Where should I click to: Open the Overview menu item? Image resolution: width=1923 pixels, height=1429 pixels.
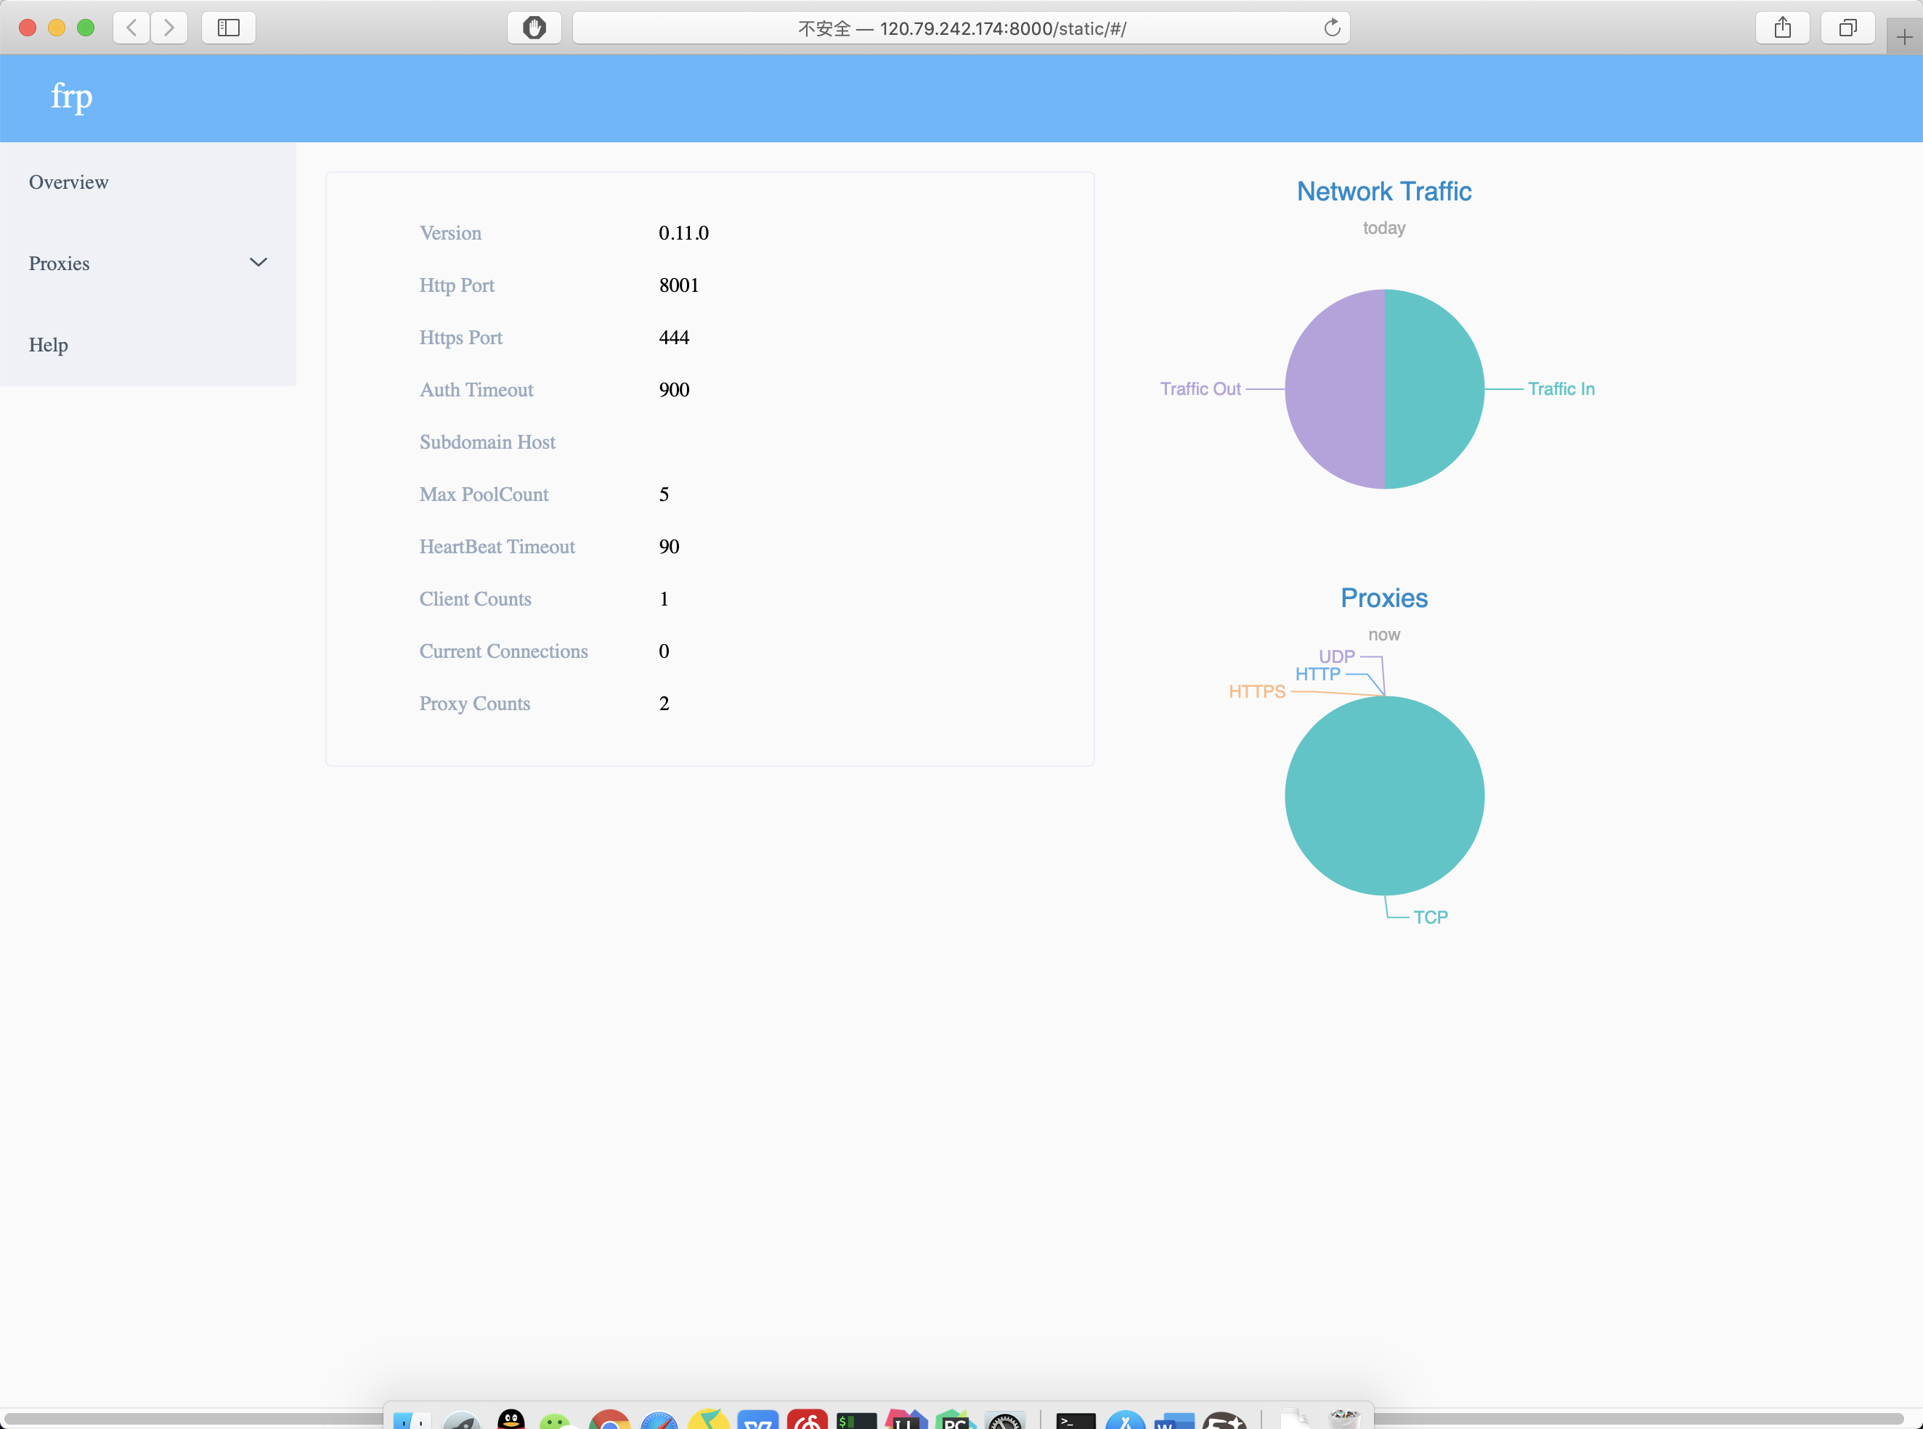[69, 182]
